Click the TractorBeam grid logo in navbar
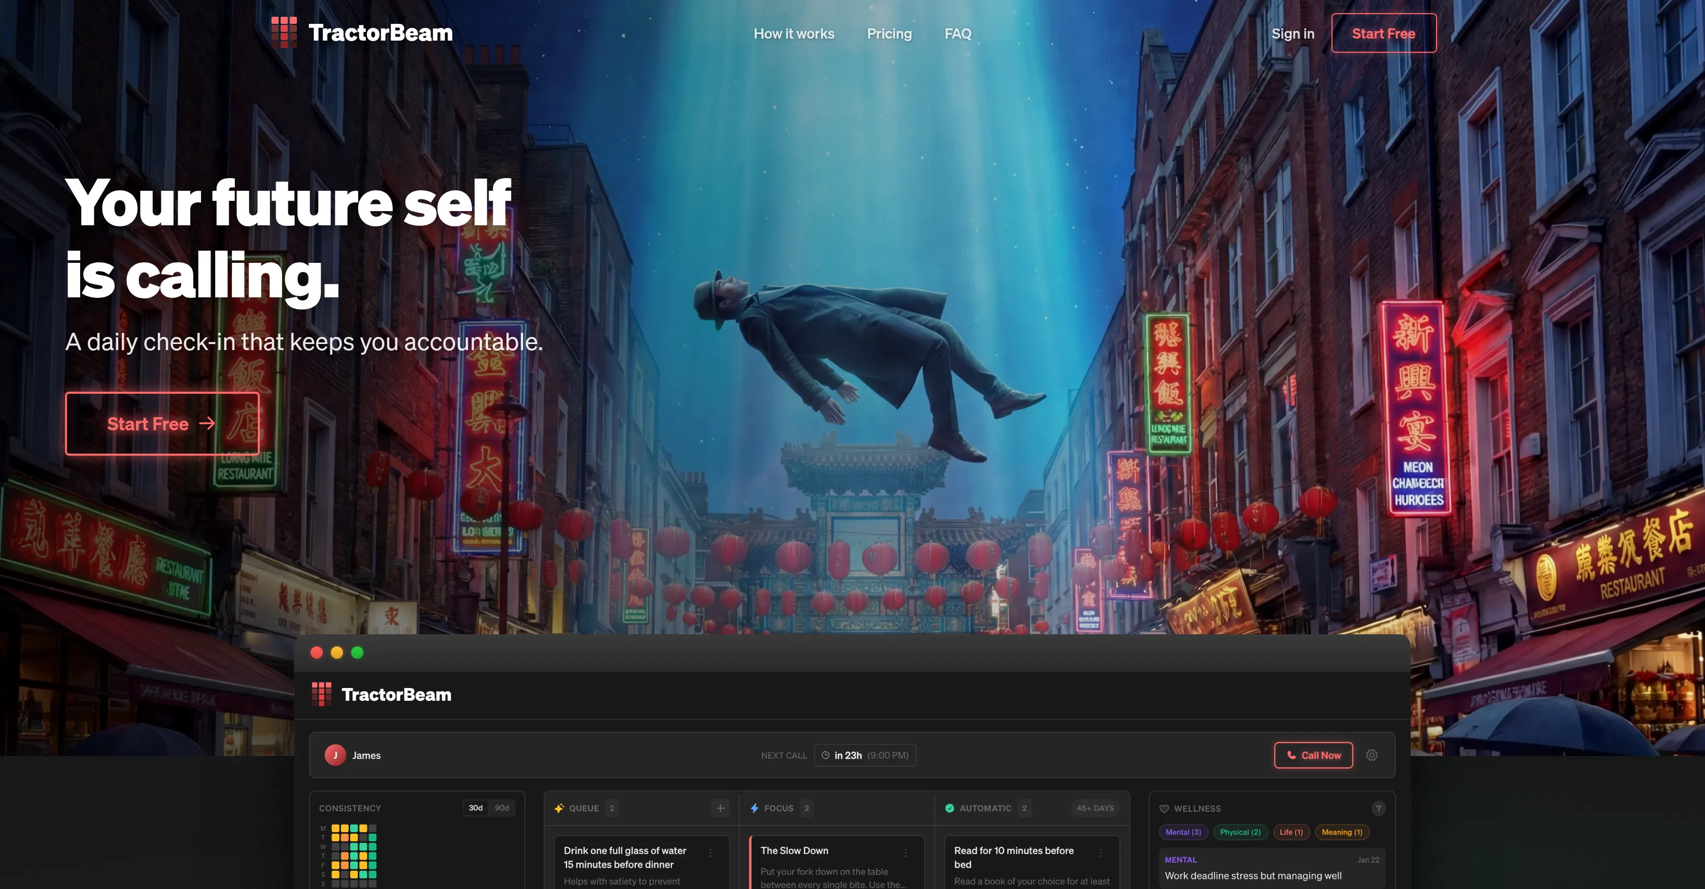This screenshot has height=889, width=1705. pos(284,32)
